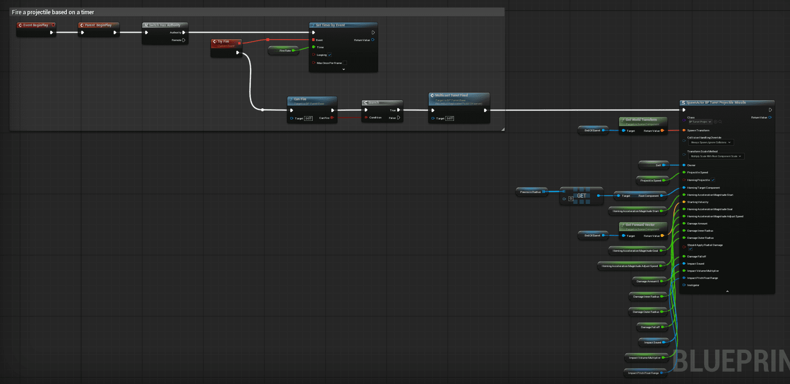Toggle Should Apply Radial Damage checkbox
Screen dimensions: 790x384
point(690,248)
